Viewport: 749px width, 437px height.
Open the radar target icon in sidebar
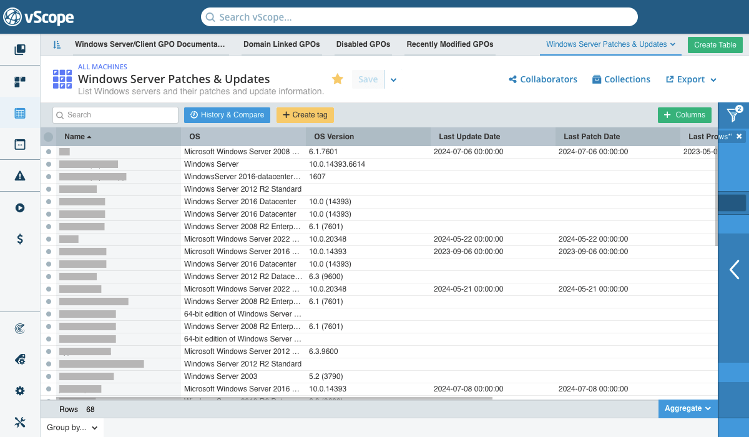tap(20, 328)
